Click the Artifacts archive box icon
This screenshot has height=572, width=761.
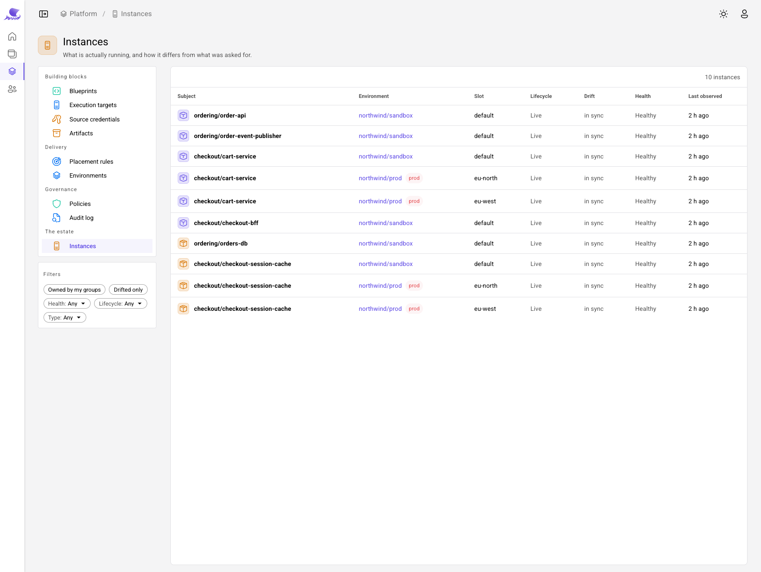[x=57, y=133]
